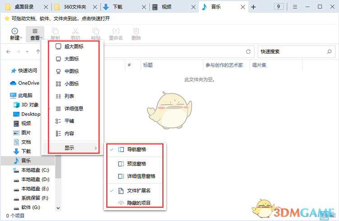Switch to the 下载 tab
Screen dimensions: 339x221
[118, 7]
